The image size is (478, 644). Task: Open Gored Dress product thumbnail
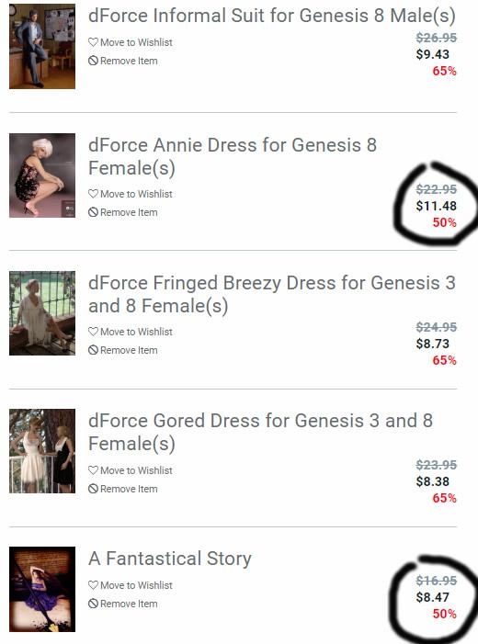(x=42, y=451)
